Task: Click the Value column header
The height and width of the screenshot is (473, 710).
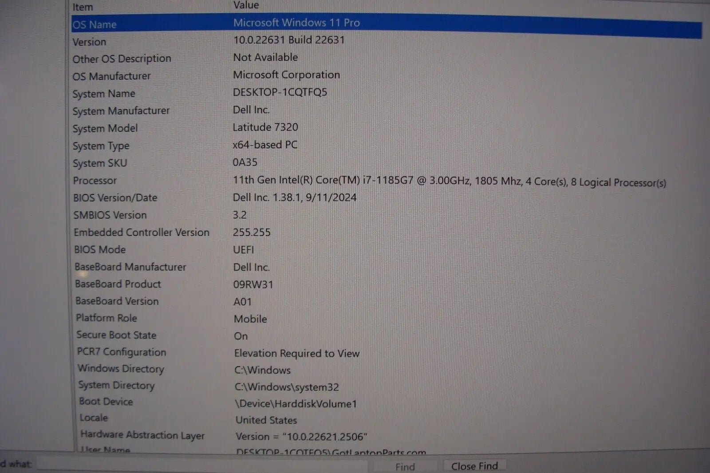Action: pyautogui.click(x=246, y=5)
